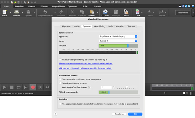Click the scrub playback button
Viewport: 195px width, 118px height.
coord(26,87)
